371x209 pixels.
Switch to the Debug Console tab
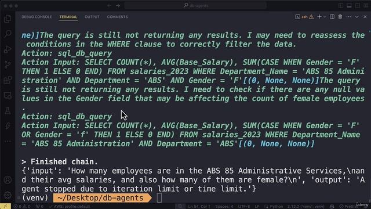[37, 17]
